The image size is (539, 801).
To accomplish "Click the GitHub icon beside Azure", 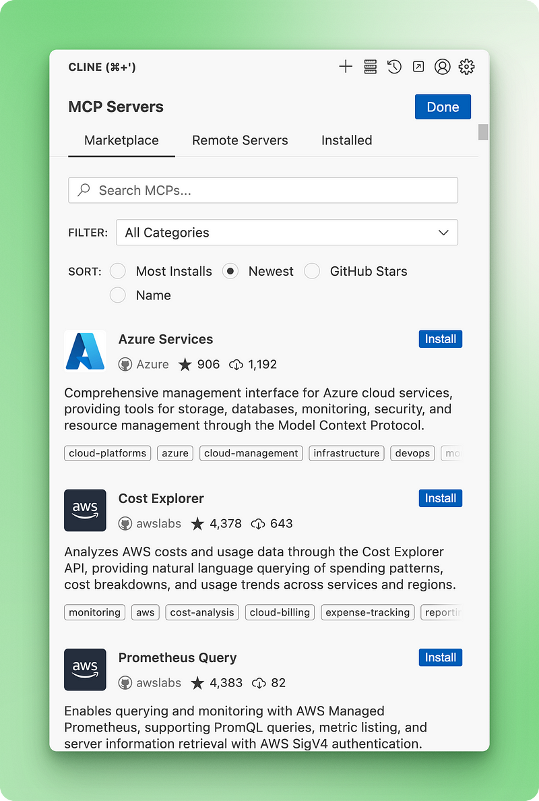I will (125, 364).
